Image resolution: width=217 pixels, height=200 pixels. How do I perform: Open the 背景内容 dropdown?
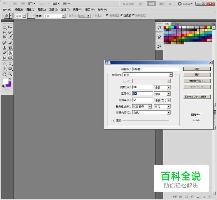(x=168, y=113)
